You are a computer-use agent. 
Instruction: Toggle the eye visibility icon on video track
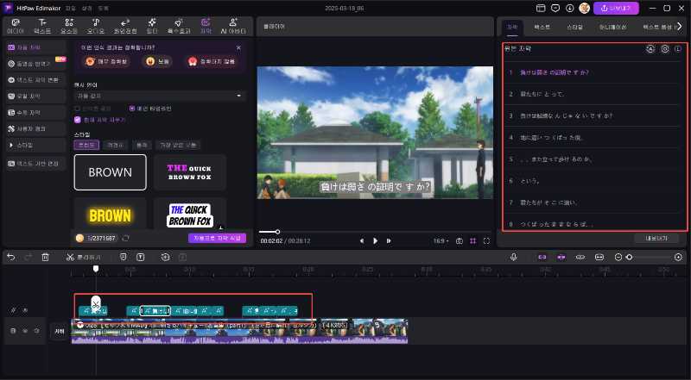click(24, 330)
